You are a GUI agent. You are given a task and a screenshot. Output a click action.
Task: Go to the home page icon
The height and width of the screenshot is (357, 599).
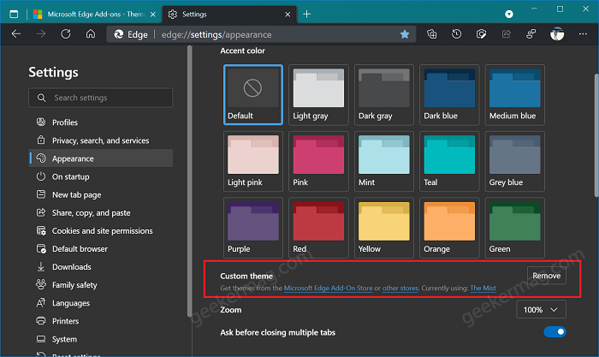(x=91, y=34)
